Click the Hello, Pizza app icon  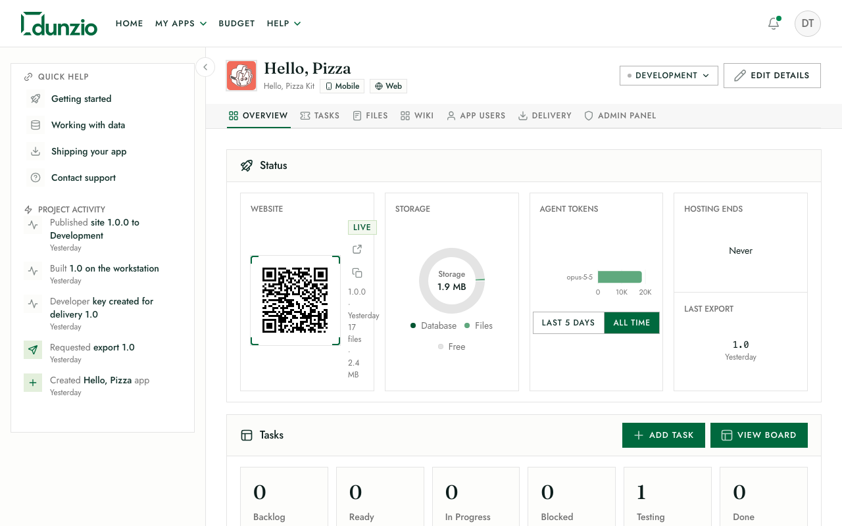tap(241, 76)
